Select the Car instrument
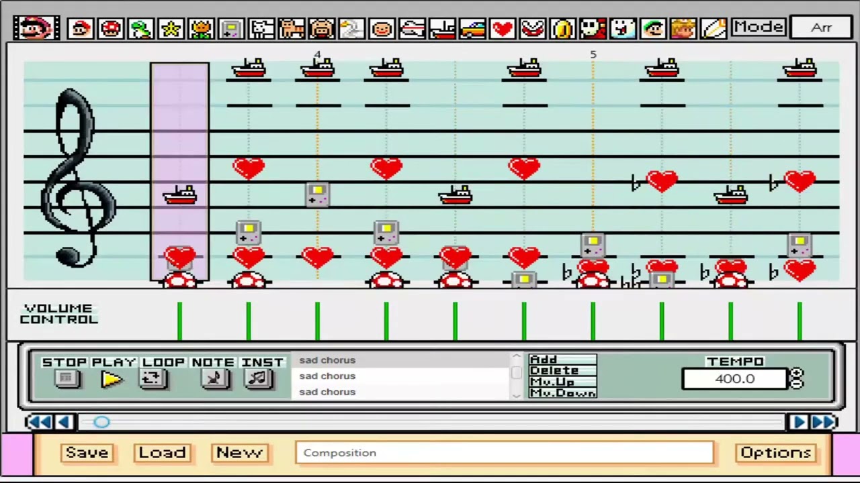 [472, 28]
